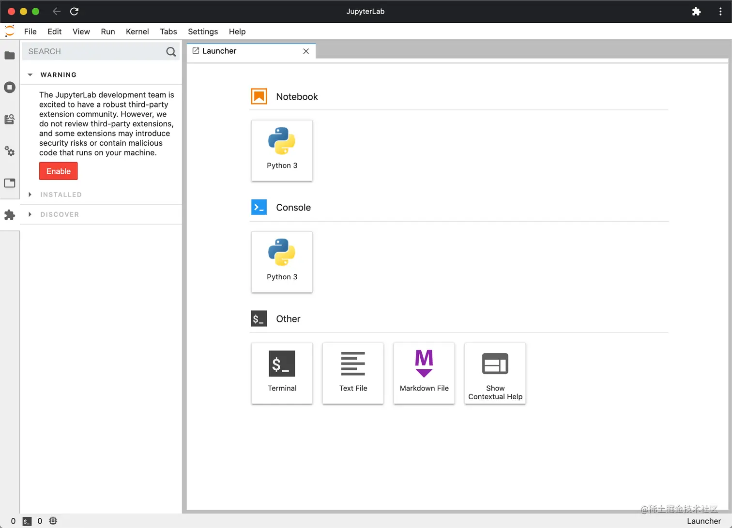The height and width of the screenshot is (528, 732).
Task: Launch Python 3 under Console
Action: click(x=282, y=262)
